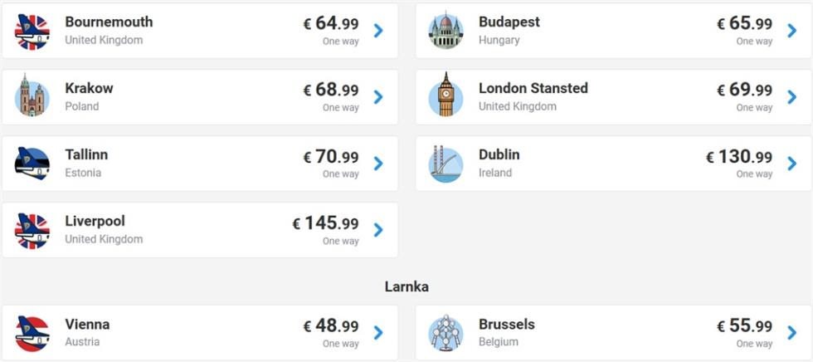Click the Tallinn Estonian flag plane icon
This screenshot has width=813, height=362.
coord(32,164)
